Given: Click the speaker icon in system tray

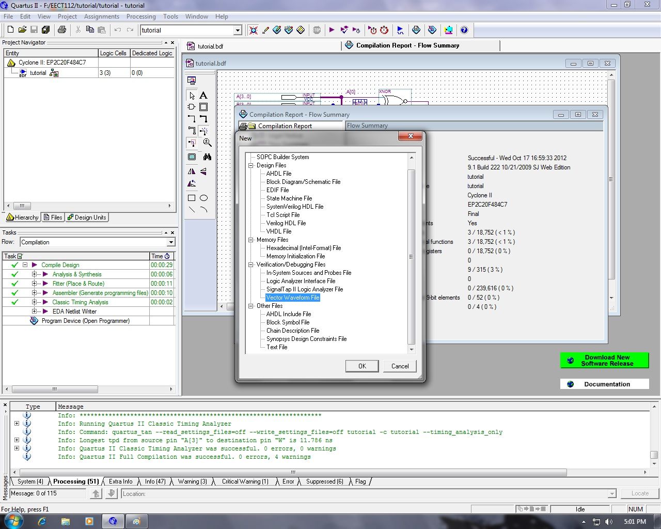Looking at the screenshot, I should (609, 522).
